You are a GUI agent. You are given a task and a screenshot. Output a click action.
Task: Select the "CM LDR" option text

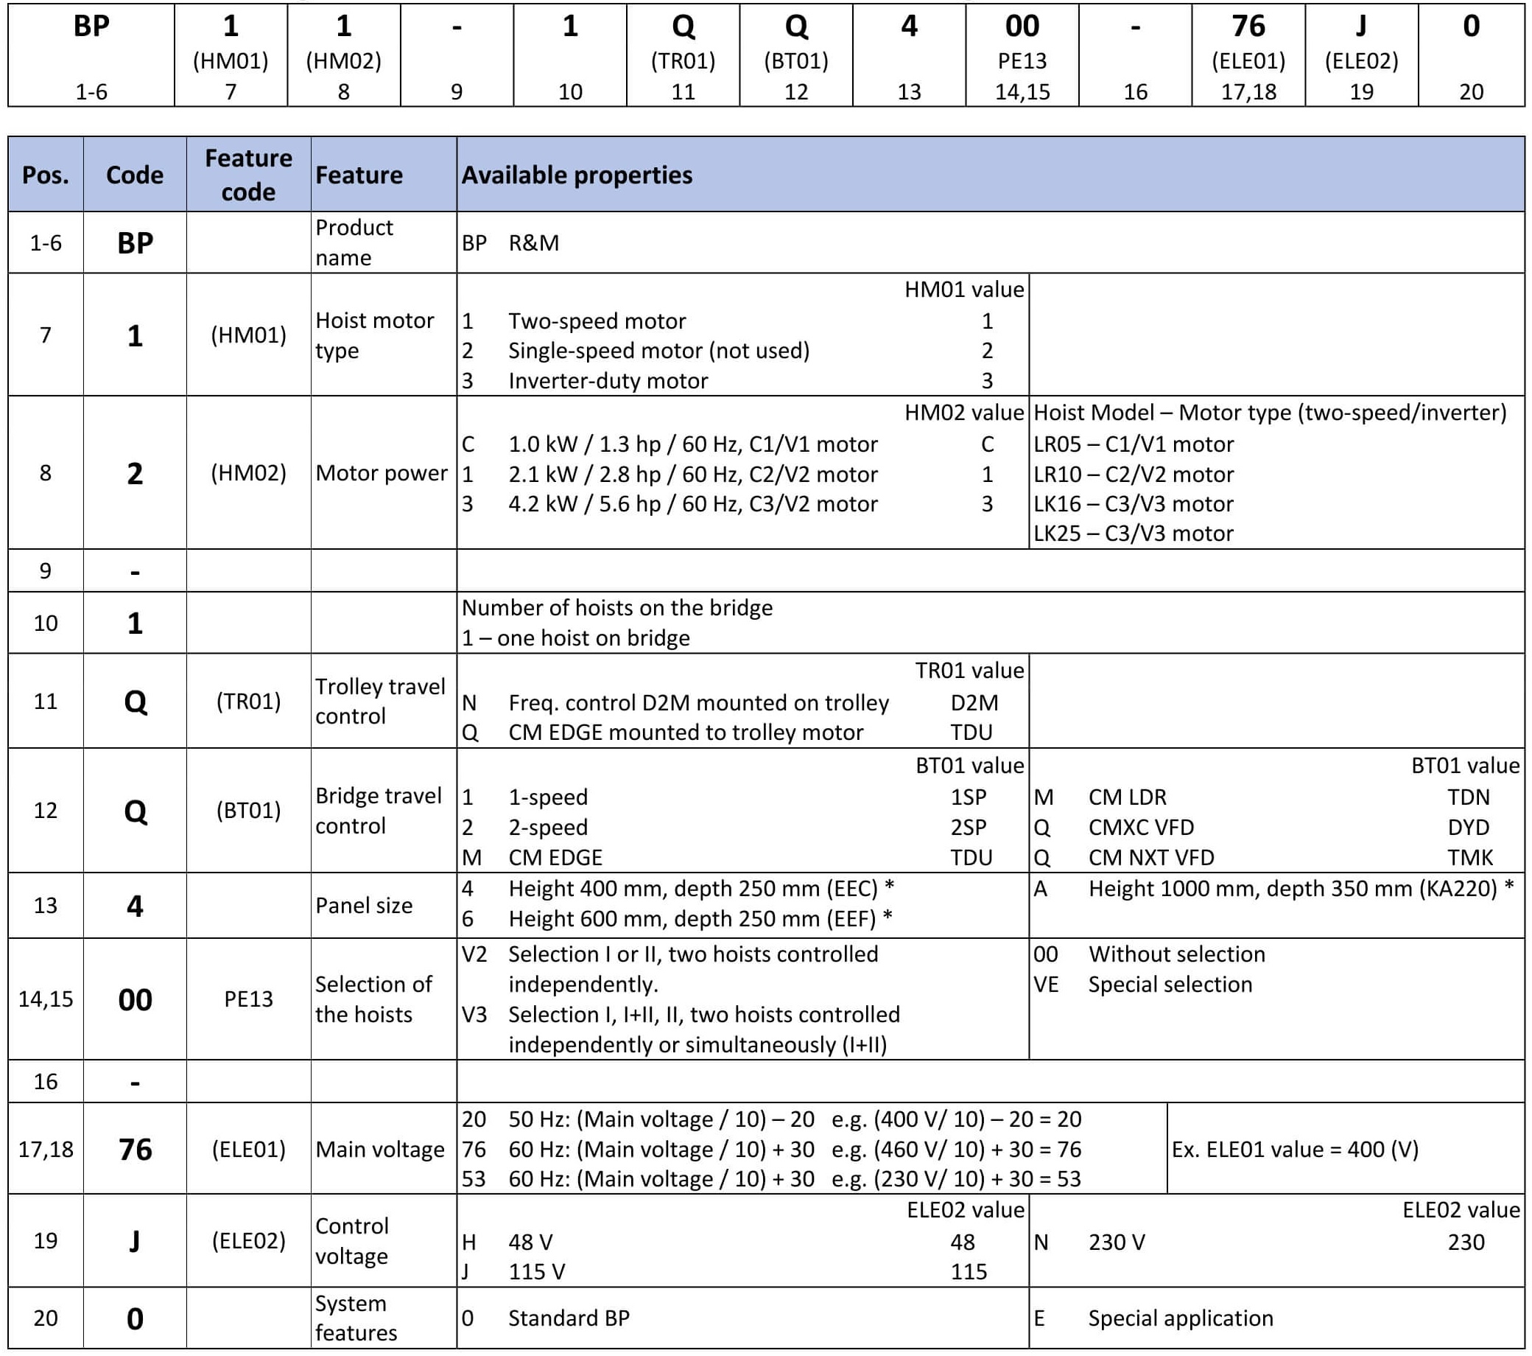1127,797
